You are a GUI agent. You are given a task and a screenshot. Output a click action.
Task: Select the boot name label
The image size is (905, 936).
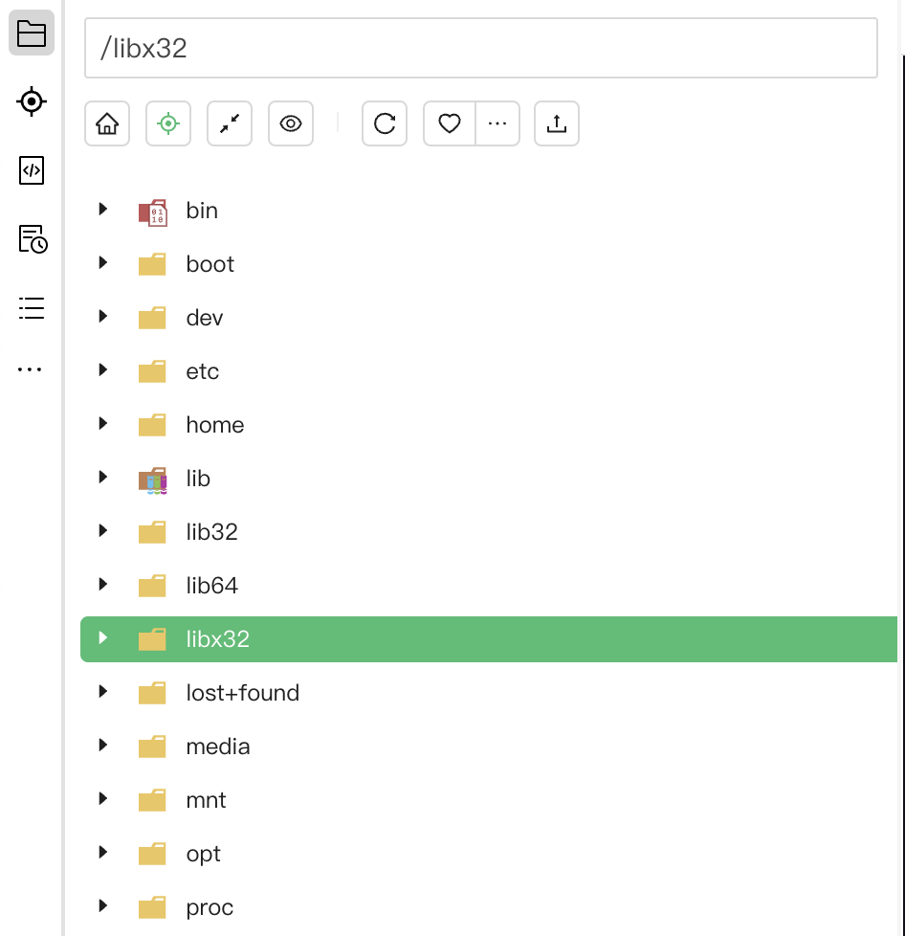pyautogui.click(x=210, y=264)
